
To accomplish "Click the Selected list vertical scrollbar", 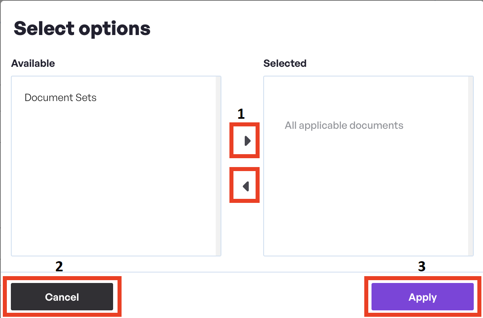I will coord(471,166).
